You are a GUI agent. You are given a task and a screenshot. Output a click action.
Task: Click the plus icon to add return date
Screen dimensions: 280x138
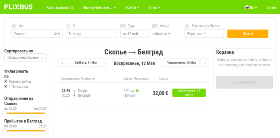point(169,34)
